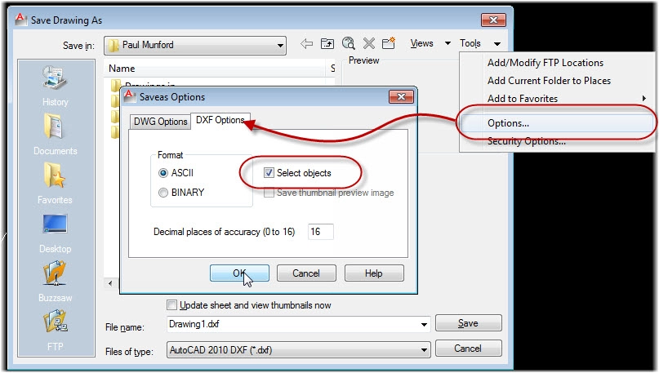Expand the Add to Favorites submenu arrow

click(643, 98)
